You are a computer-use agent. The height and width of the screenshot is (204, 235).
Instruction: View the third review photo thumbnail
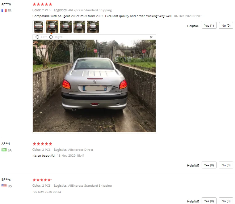pyautogui.click(x=66, y=27)
